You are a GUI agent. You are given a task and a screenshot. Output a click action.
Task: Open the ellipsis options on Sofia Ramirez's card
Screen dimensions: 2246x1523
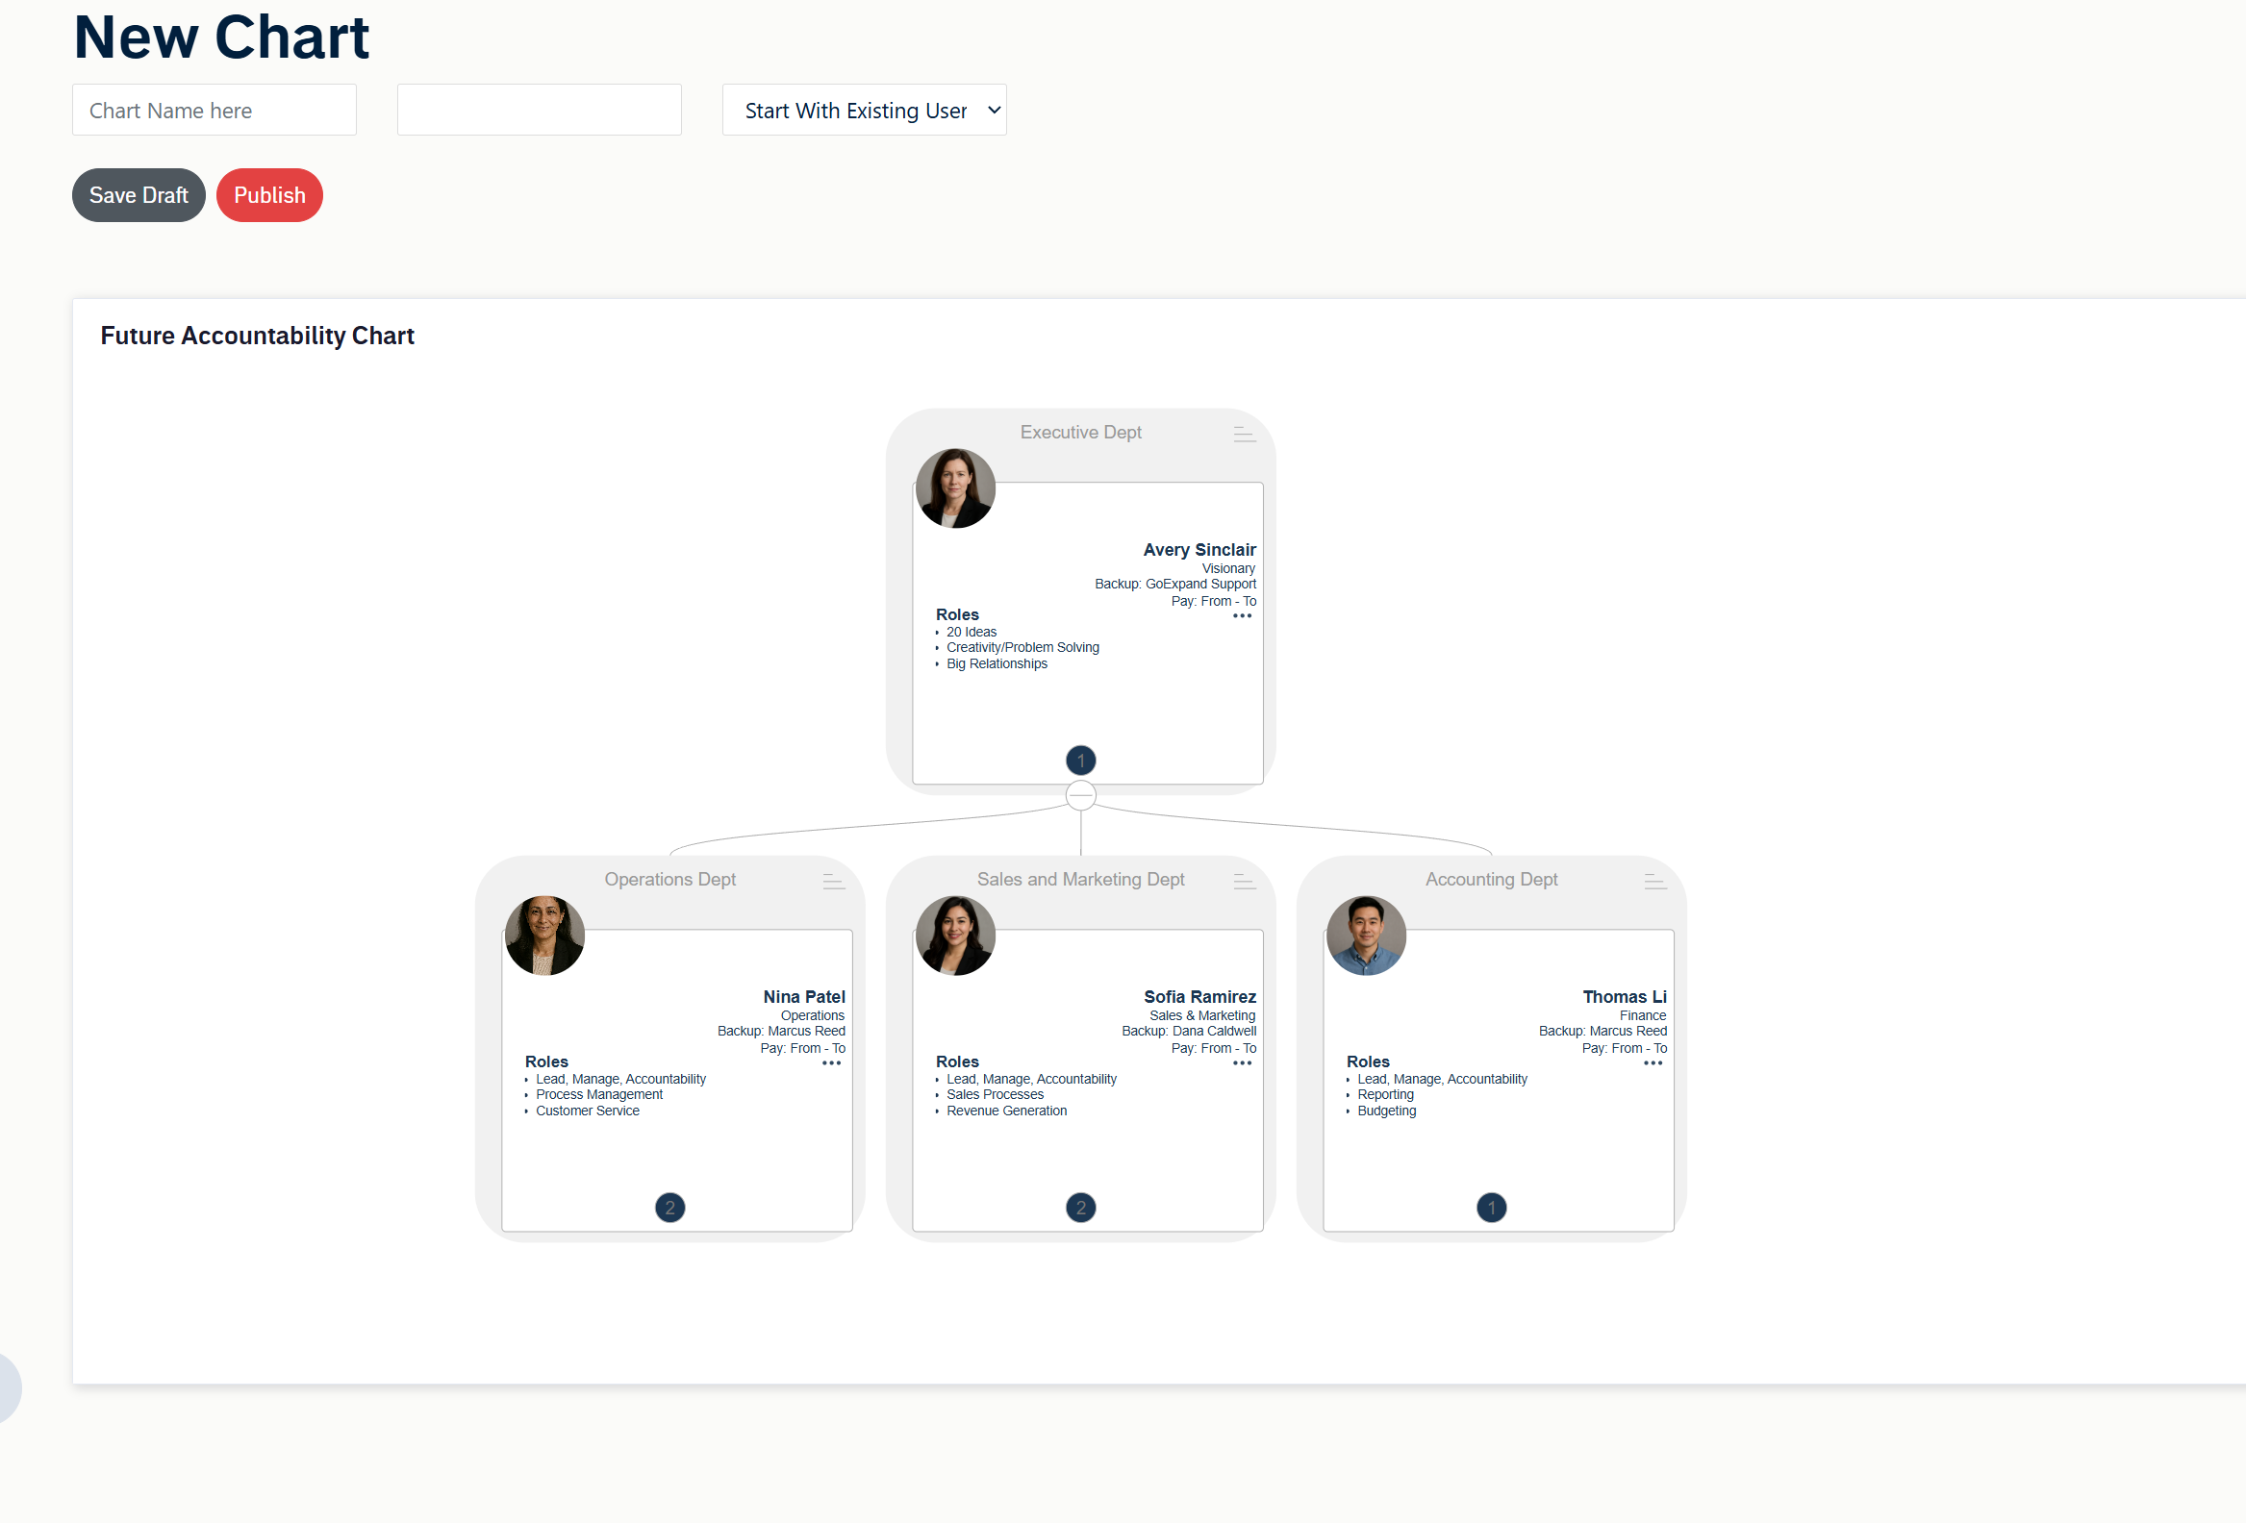(x=1242, y=1063)
